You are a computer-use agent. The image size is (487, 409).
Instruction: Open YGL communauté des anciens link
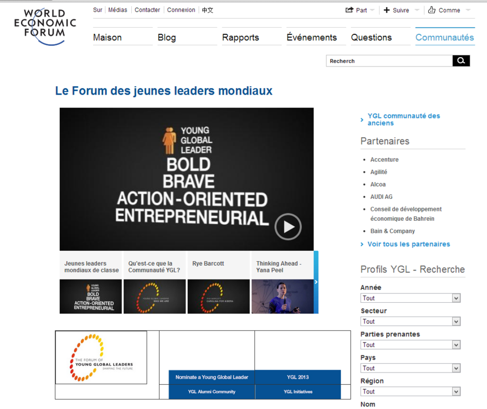(404, 120)
